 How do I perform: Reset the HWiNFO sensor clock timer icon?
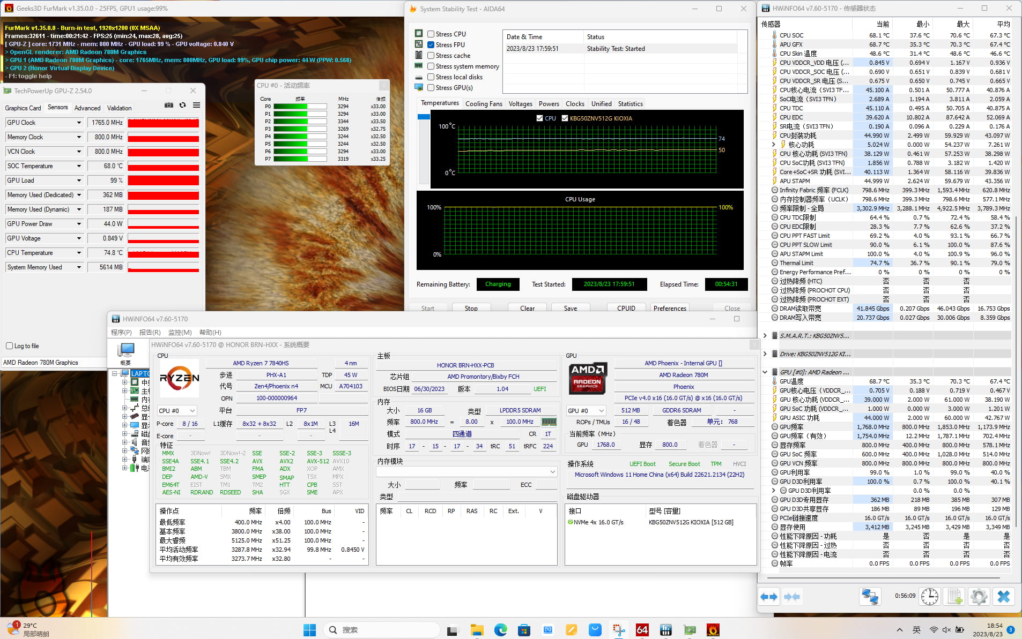point(929,596)
